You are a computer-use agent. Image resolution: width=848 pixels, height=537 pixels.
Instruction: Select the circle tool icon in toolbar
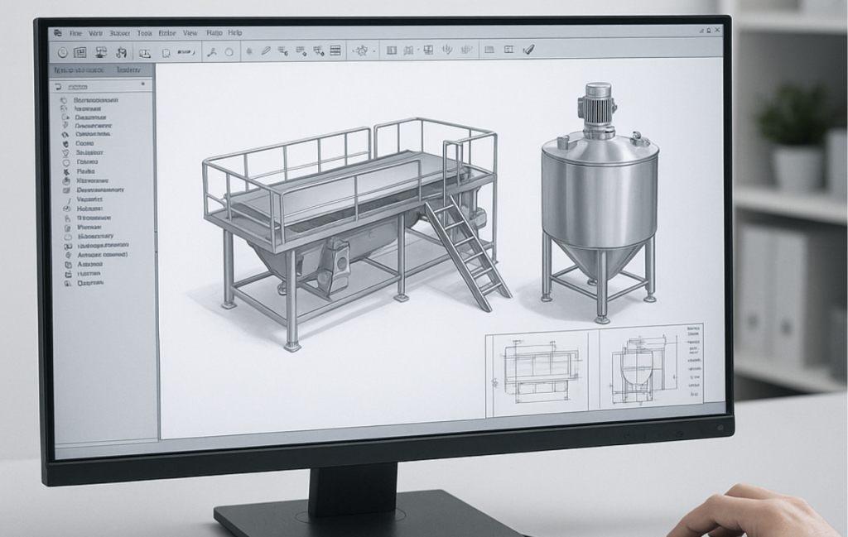[229, 52]
